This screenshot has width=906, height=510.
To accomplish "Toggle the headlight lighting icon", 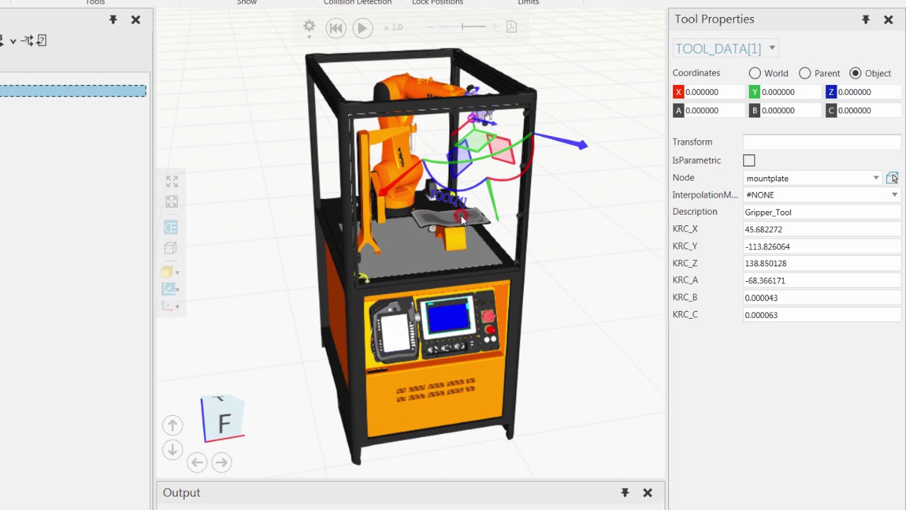I will 171,227.
